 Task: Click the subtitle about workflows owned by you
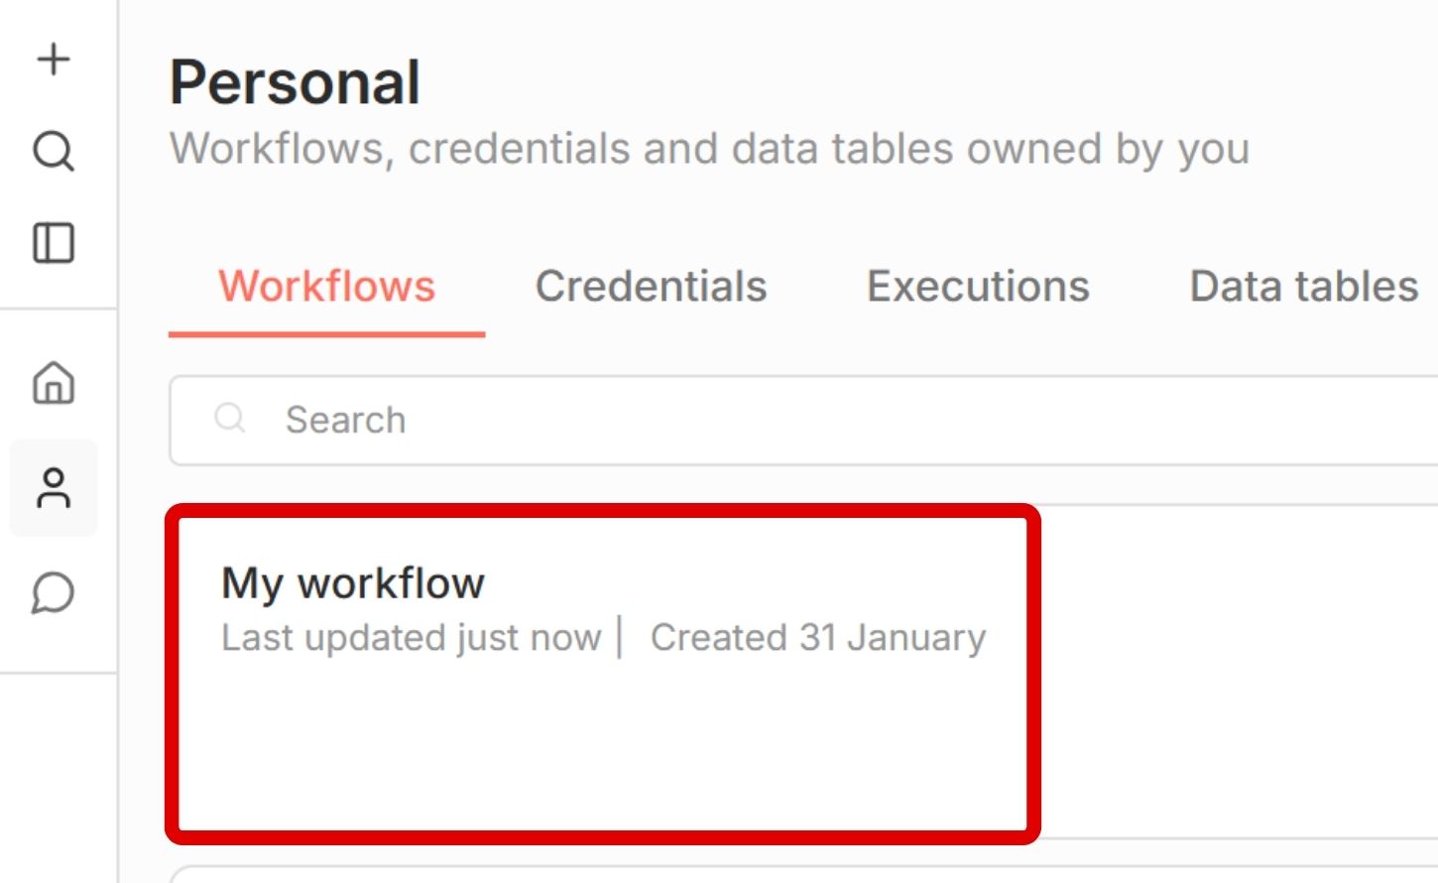[x=709, y=149]
